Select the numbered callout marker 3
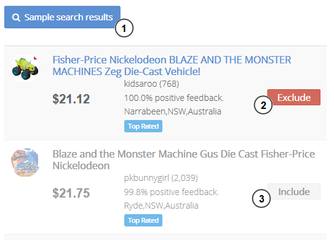 261,199
